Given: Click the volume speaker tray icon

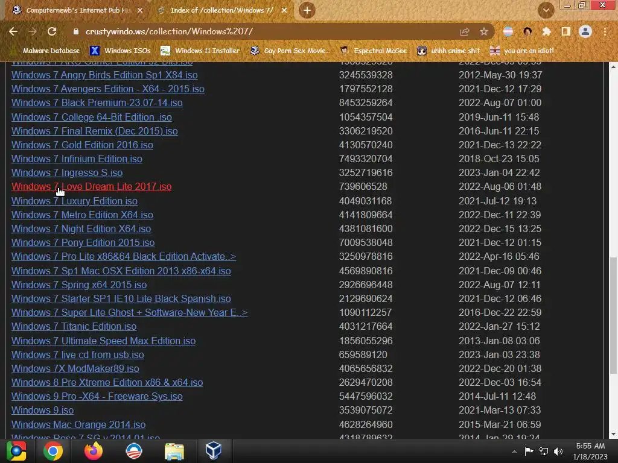Looking at the screenshot, I should click(558, 452).
